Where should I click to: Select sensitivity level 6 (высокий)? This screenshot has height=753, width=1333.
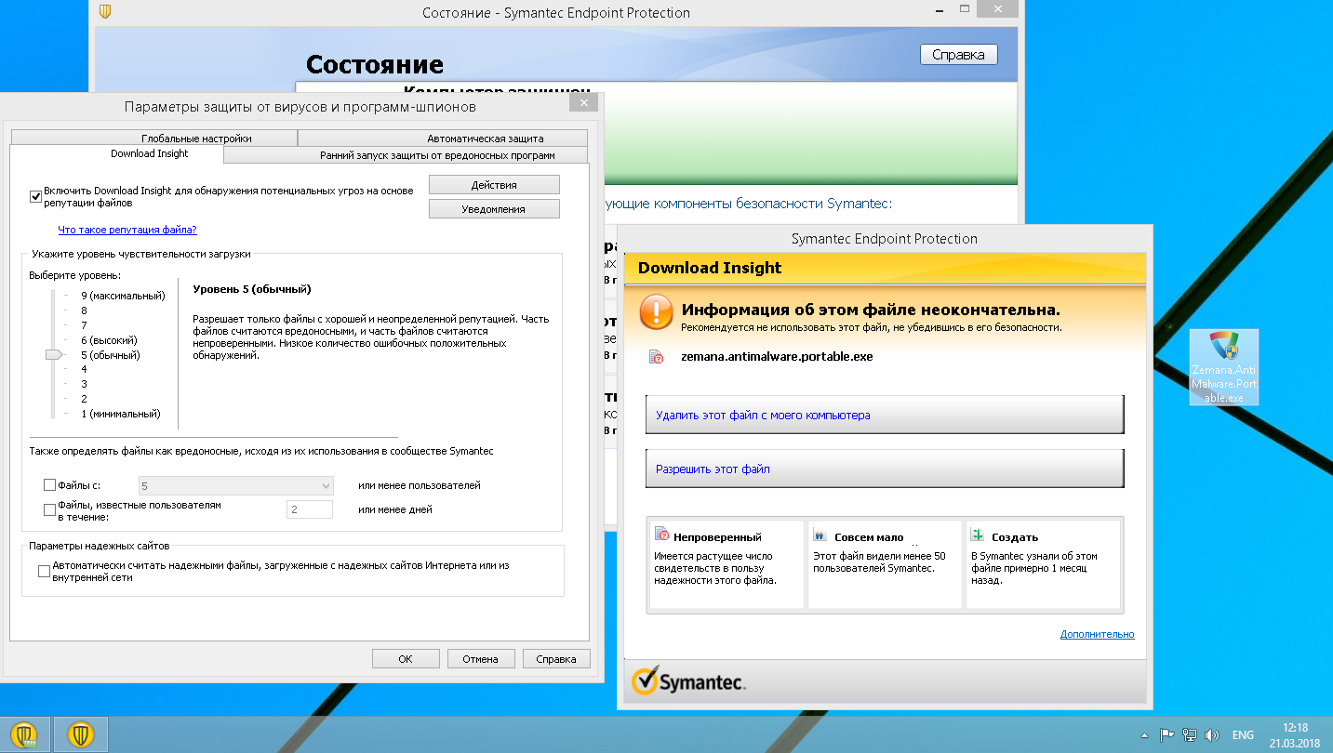pos(110,340)
